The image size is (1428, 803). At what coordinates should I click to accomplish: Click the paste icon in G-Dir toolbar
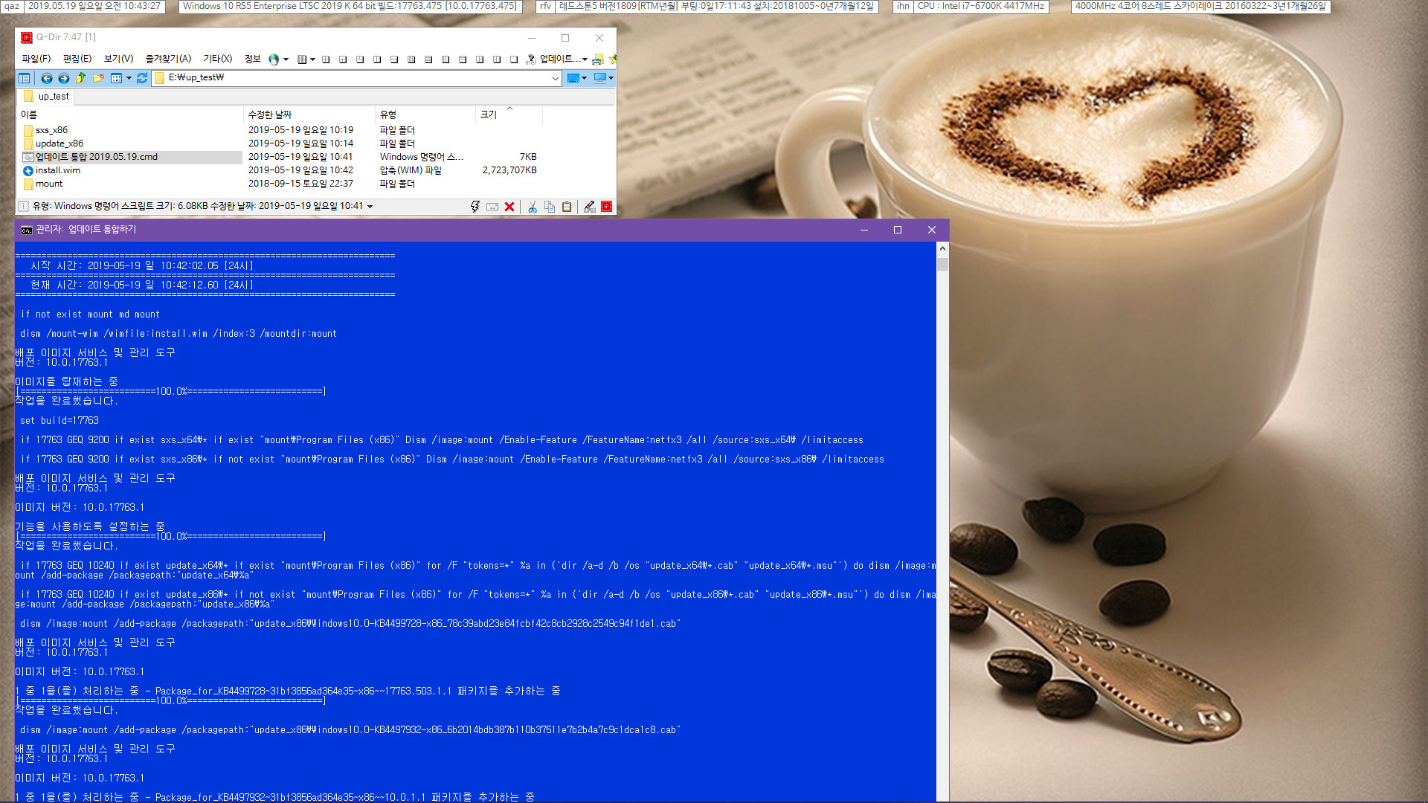click(x=570, y=206)
